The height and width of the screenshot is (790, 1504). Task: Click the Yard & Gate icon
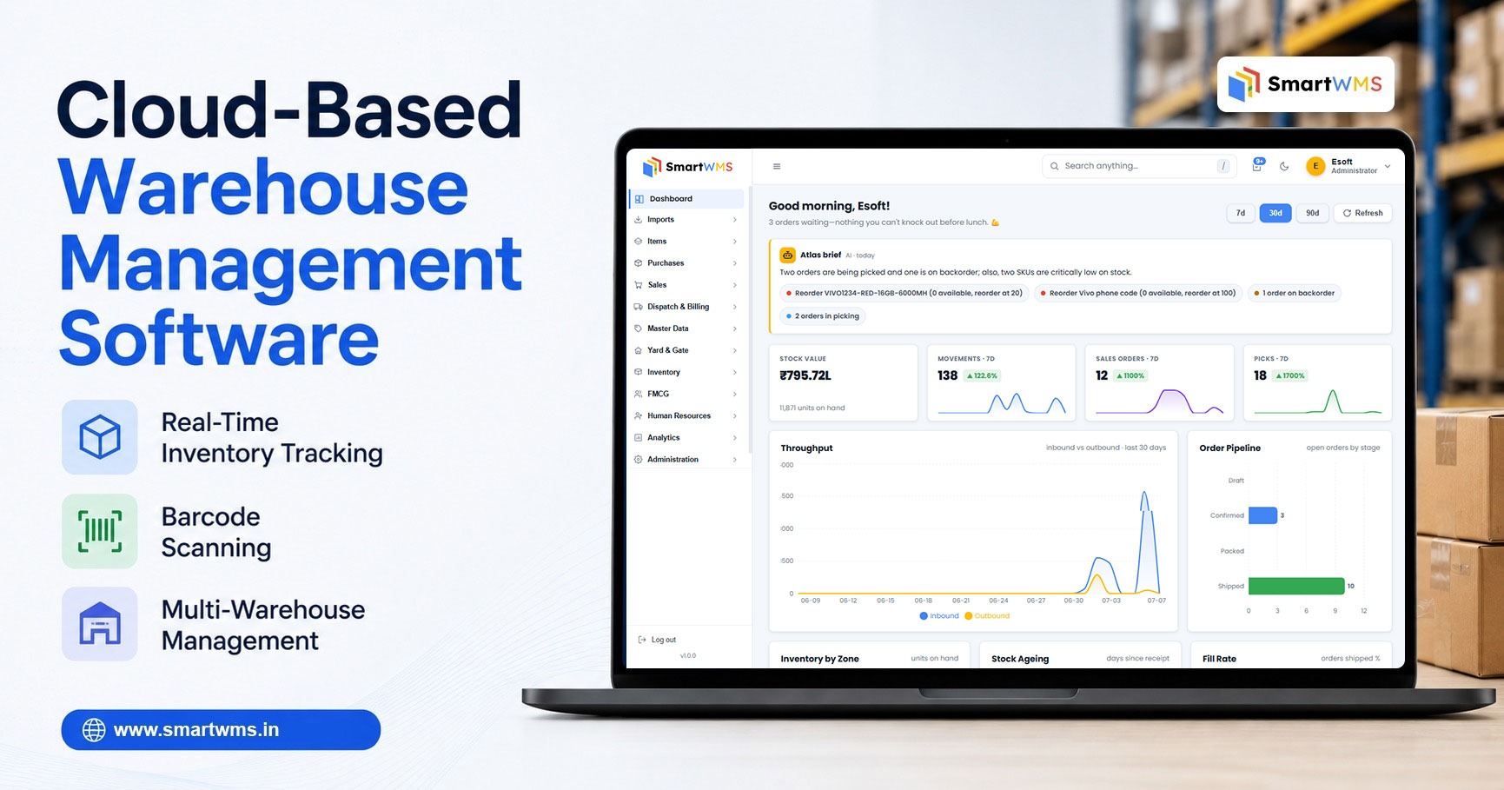tap(639, 350)
